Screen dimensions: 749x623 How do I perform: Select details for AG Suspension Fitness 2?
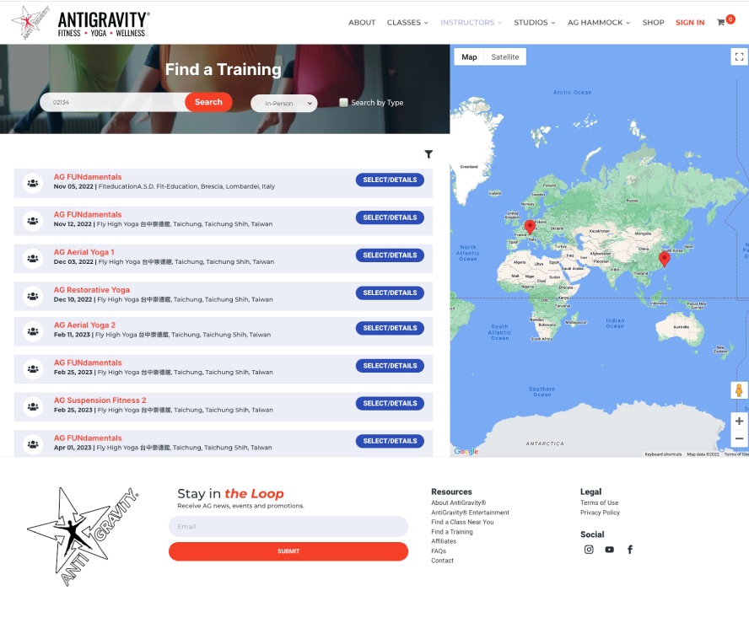point(390,404)
